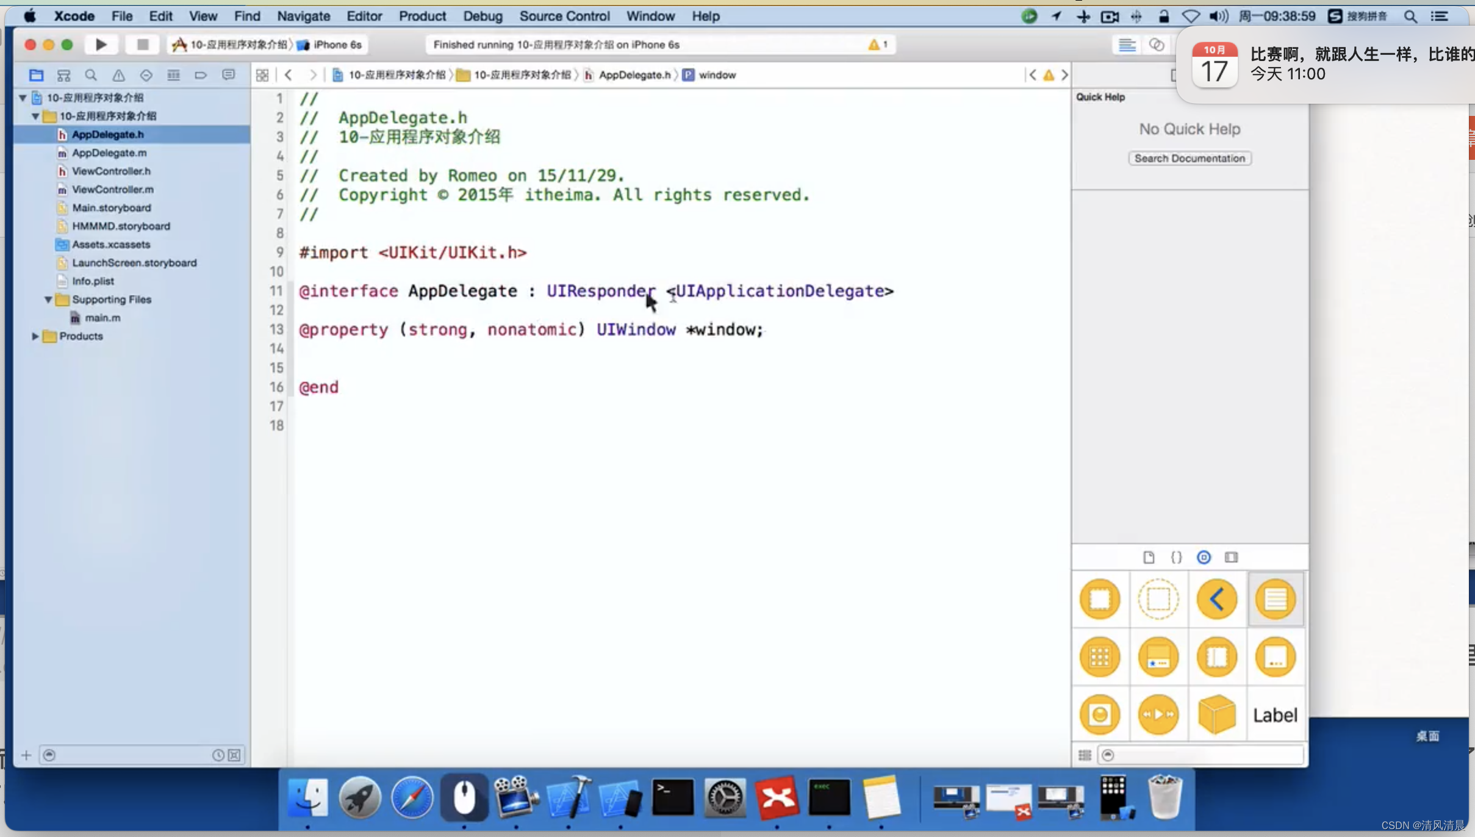Open the Symbol navigator
Screen dimensions: 1475x837
coord(63,75)
